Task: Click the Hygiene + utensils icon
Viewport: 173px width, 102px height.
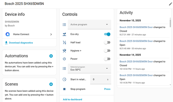Action: (64, 51)
